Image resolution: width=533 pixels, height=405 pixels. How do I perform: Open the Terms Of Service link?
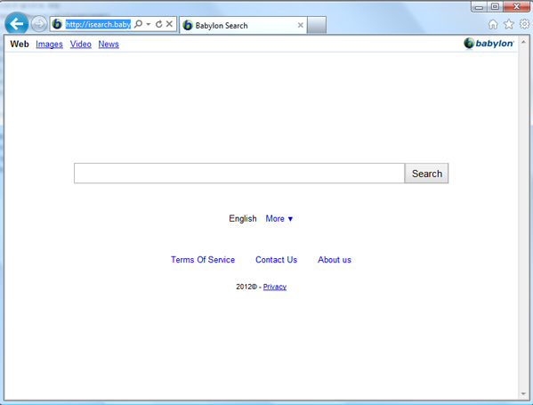[203, 260]
